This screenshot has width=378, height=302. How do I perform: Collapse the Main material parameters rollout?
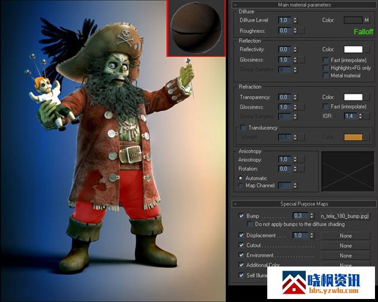pos(235,5)
